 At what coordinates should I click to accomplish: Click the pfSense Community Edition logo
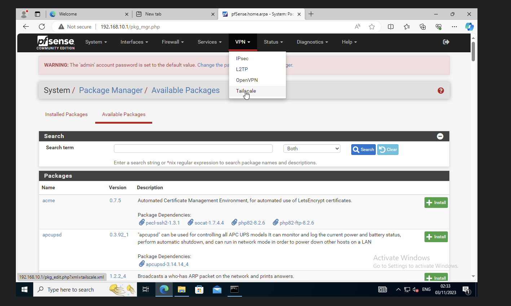point(56,43)
